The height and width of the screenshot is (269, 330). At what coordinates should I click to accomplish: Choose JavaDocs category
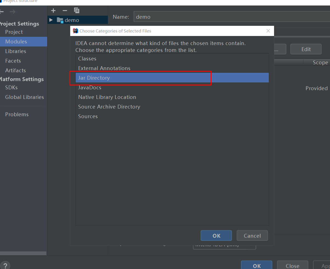172,87
